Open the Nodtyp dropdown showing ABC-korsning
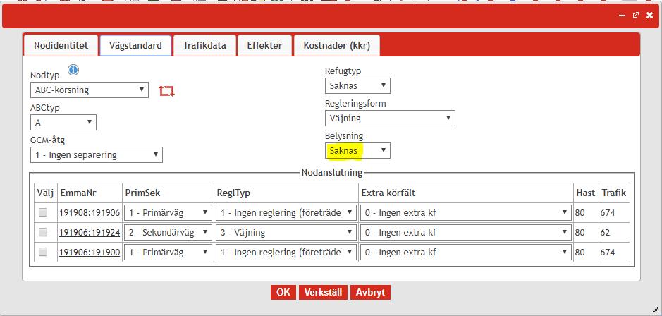This screenshot has height=316, width=662. tap(90, 90)
